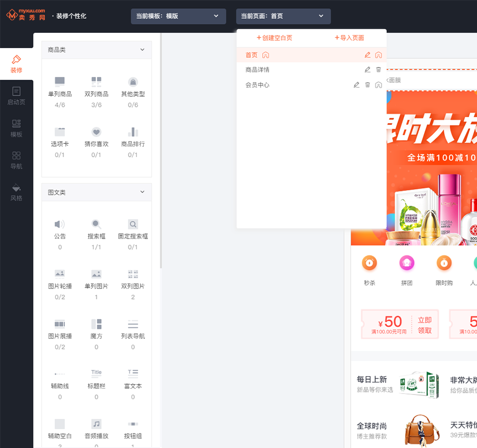Add the 搜索框 component
The height and width of the screenshot is (448, 477).
tap(96, 234)
